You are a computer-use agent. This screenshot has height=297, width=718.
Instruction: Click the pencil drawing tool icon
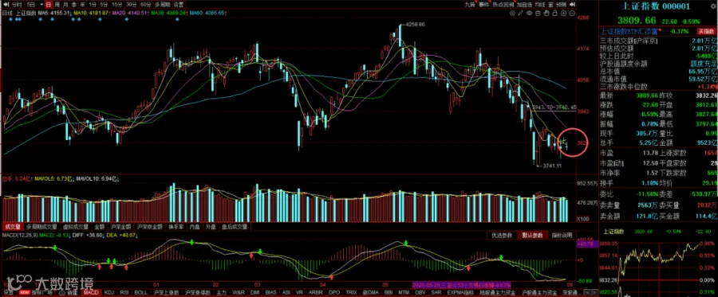pyautogui.click(x=520, y=13)
